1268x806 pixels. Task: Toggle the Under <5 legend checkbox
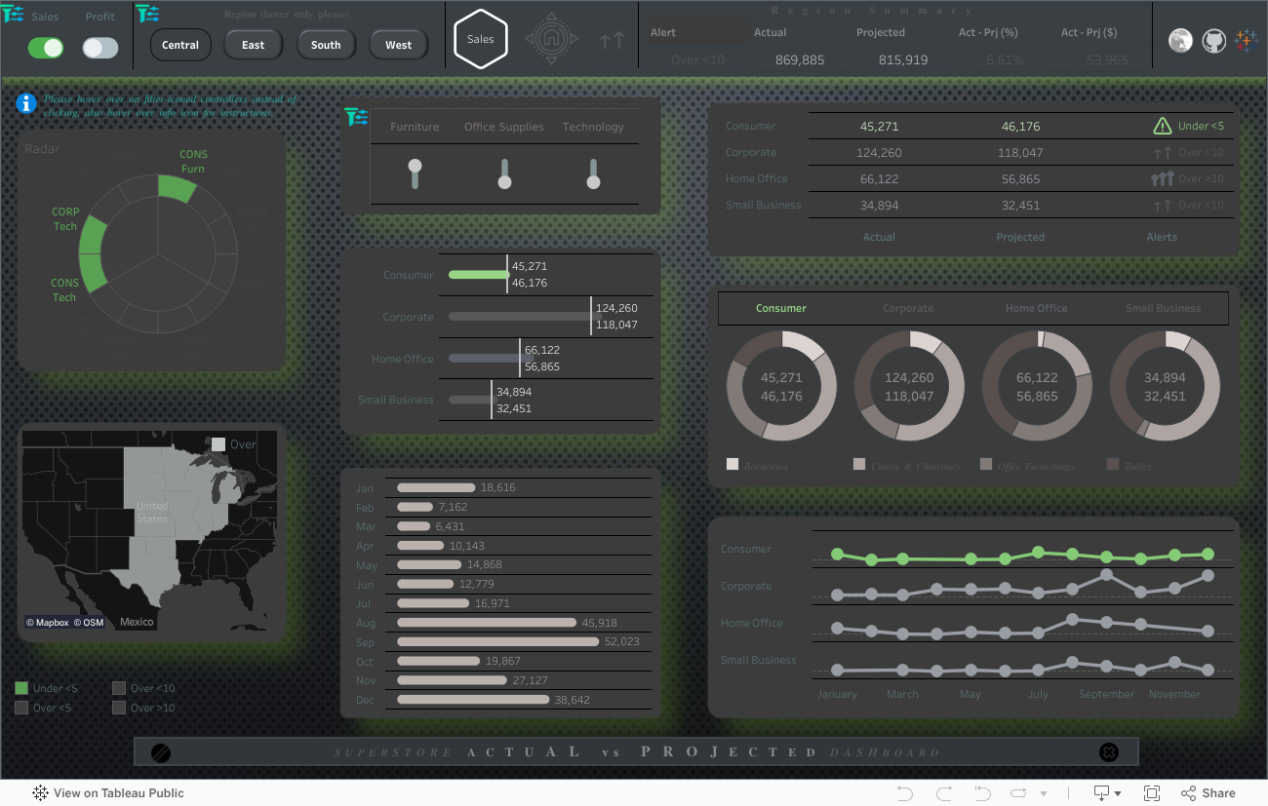click(x=21, y=688)
